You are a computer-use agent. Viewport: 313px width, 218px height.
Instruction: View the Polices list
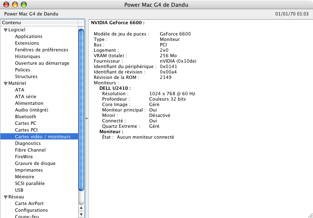point(23,70)
